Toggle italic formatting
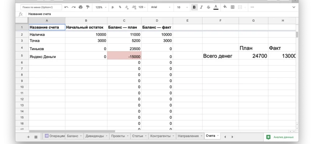 click(x=201, y=7)
